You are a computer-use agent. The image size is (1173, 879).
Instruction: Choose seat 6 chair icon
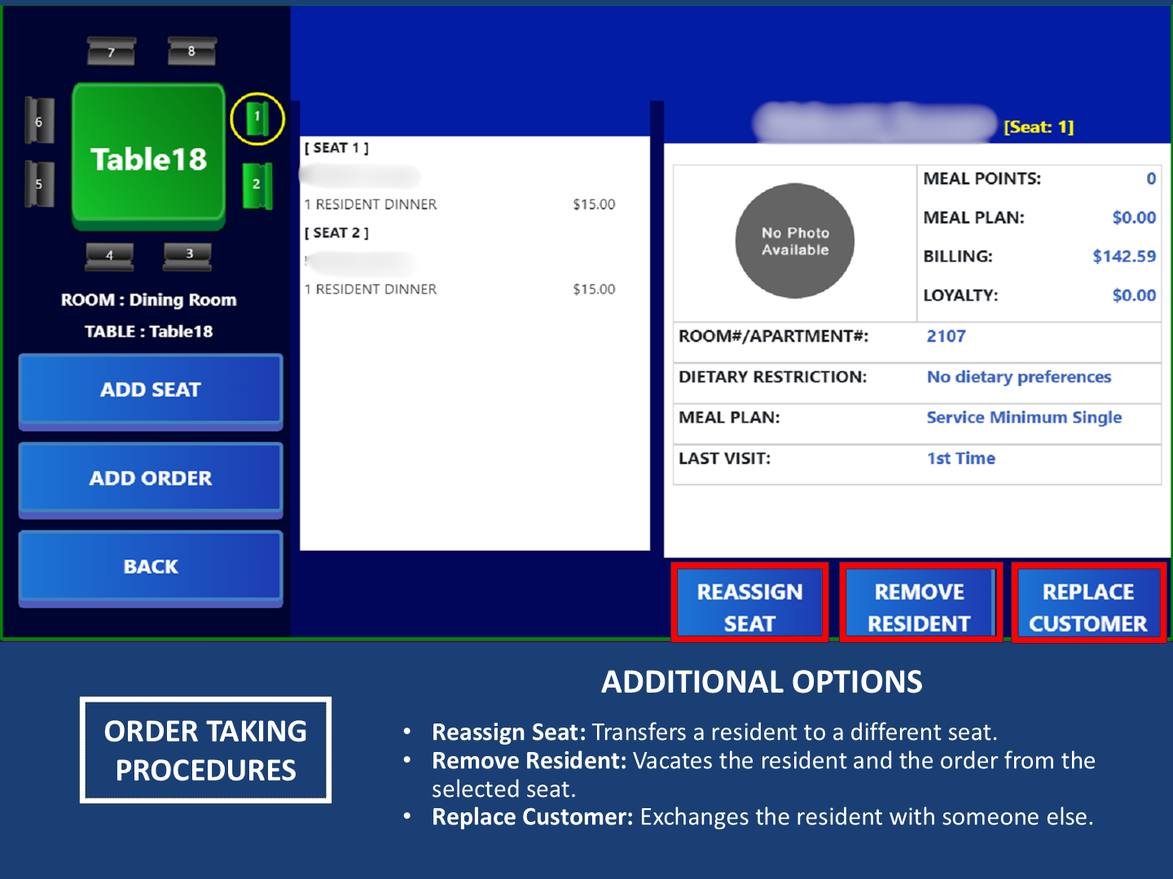pos(39,121)
